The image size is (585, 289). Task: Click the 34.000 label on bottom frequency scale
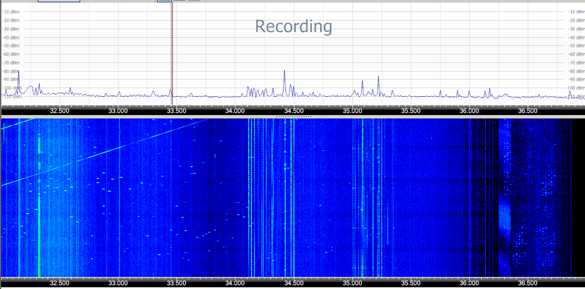click(235, 283)
